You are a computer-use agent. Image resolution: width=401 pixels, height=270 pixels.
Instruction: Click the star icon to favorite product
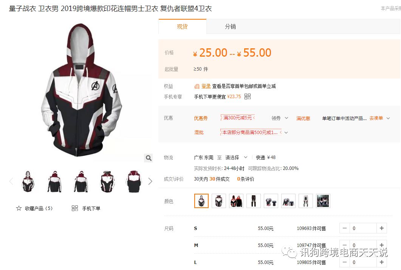(x=19, y=208)
